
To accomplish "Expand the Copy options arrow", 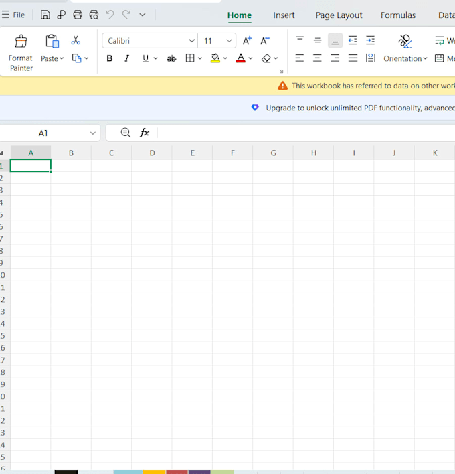I will pyautogui.click(x=87, y=58).
